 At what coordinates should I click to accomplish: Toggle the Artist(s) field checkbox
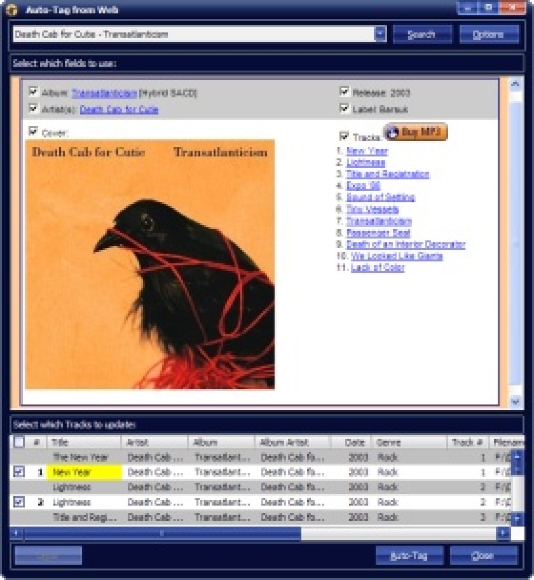34,108
